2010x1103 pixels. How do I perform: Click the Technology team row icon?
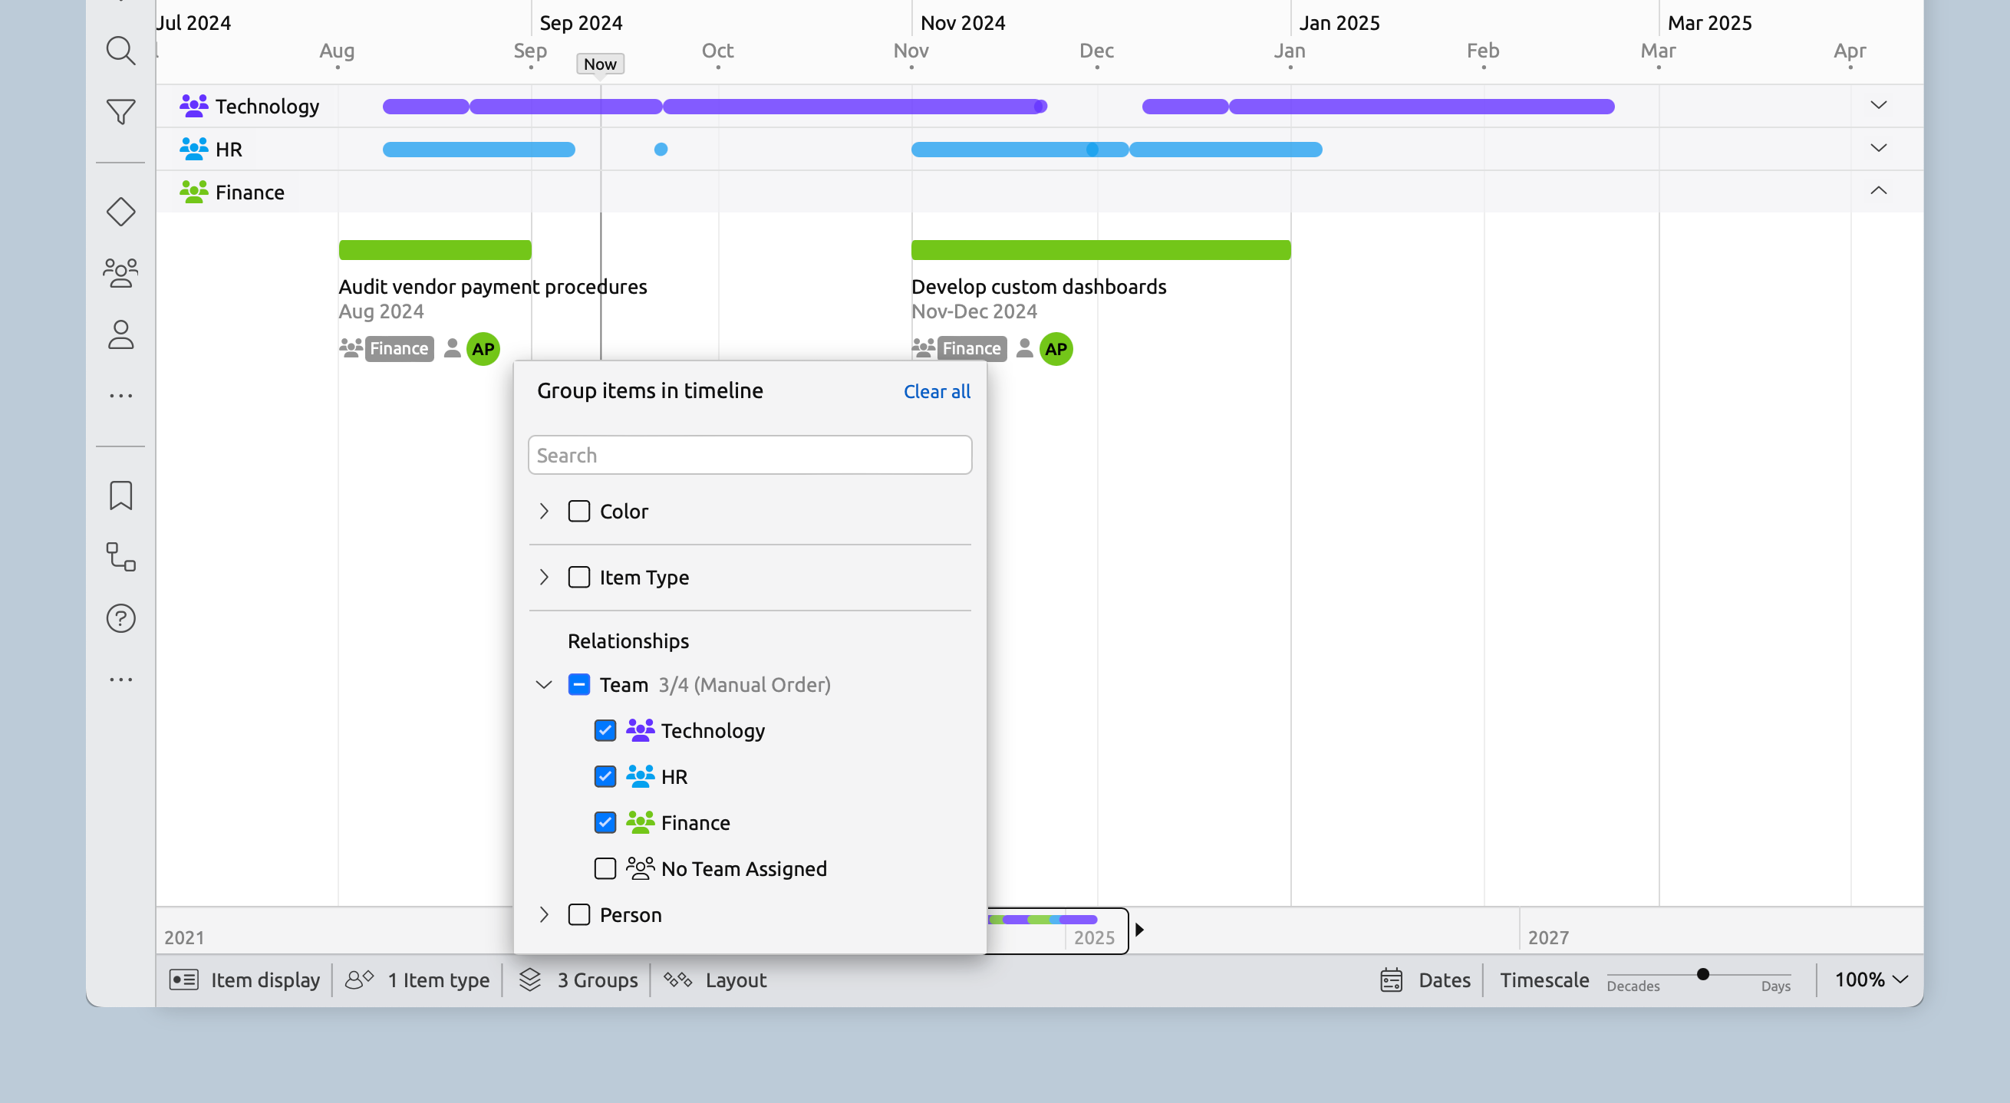click(193, 106)
